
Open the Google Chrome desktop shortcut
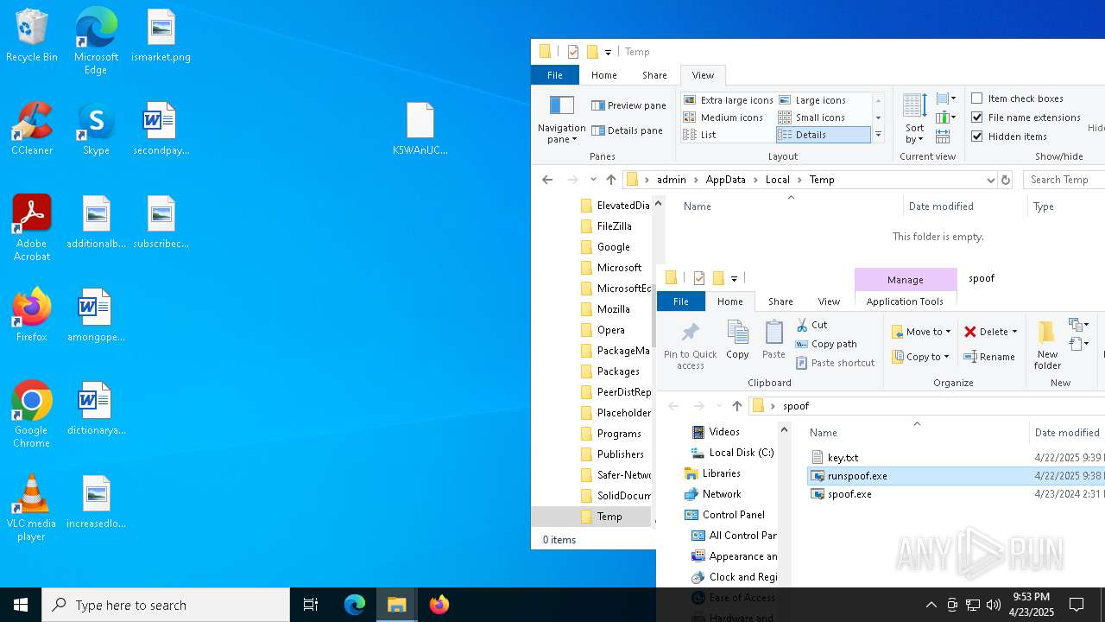click(x=32, y=415)
